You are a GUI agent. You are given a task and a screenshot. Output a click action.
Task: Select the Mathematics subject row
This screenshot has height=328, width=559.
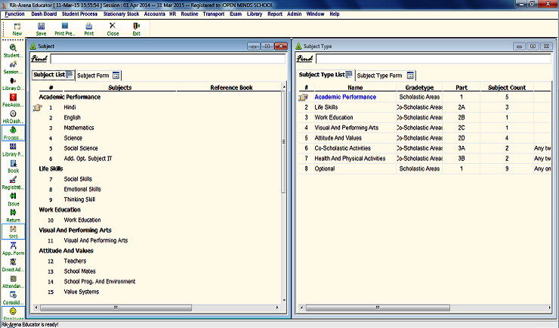coord(79,128)
